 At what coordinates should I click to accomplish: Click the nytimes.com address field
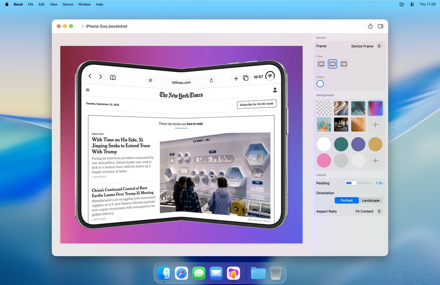coord(181,81)
